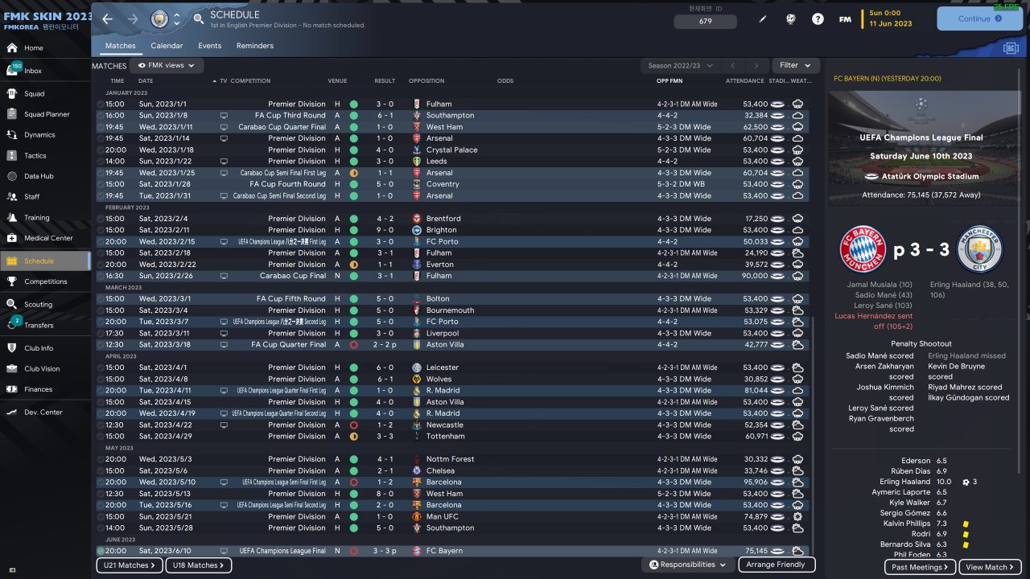Screen dimensions: 1030x579
Task: Click the Continue button
Action: (979, 18)
